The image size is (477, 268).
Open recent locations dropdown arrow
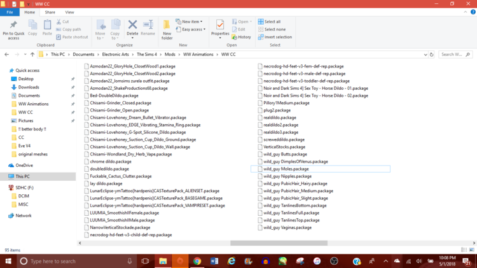(25, 54)
